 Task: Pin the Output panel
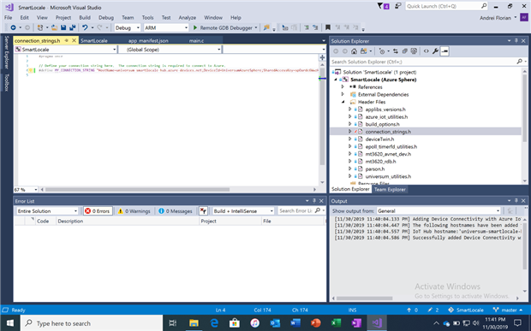[516, 201]
